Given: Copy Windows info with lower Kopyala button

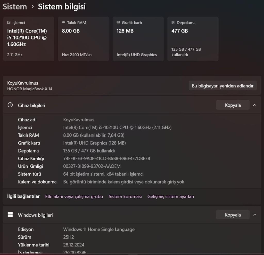Looking at the screenshot, I should click(x=233, y=214).
